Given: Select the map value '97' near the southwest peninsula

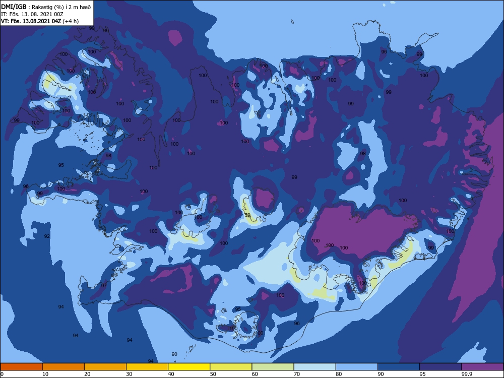Looking at the screenshot, I should click(x=104, y=285).
